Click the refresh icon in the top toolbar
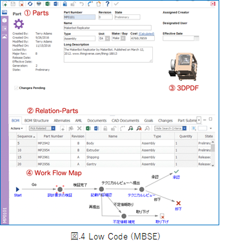The height and width of the screenshot is (244, 247). [x=30, y=4]
